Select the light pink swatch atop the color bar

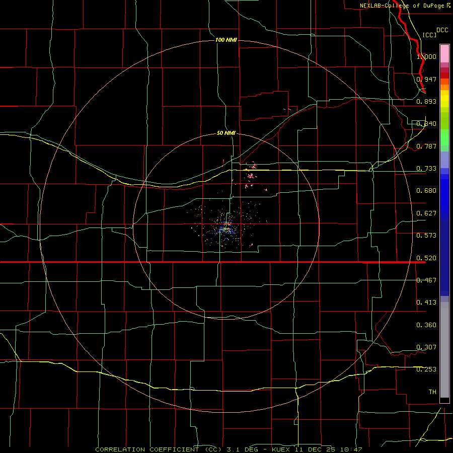click(444, 53)
